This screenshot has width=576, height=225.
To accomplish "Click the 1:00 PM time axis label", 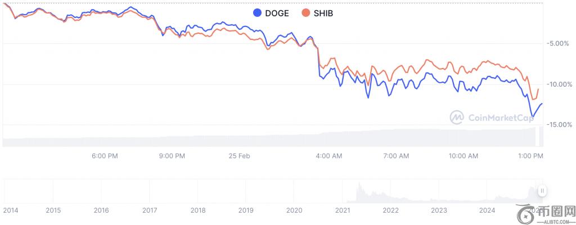I will click(531, 155).
